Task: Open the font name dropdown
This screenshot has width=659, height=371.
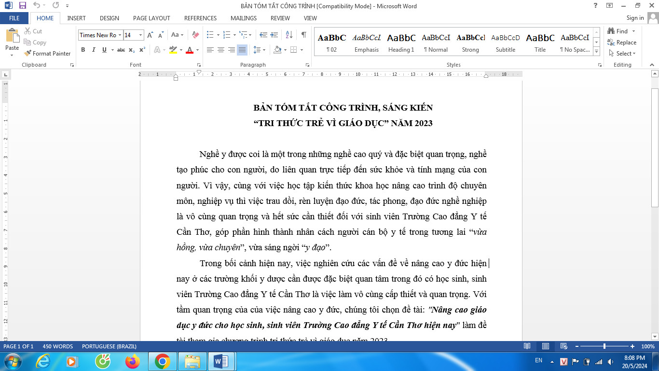Action: click(121, 35)
